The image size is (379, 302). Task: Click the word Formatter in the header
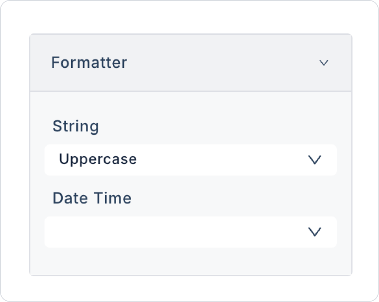[x=89, y=63]
